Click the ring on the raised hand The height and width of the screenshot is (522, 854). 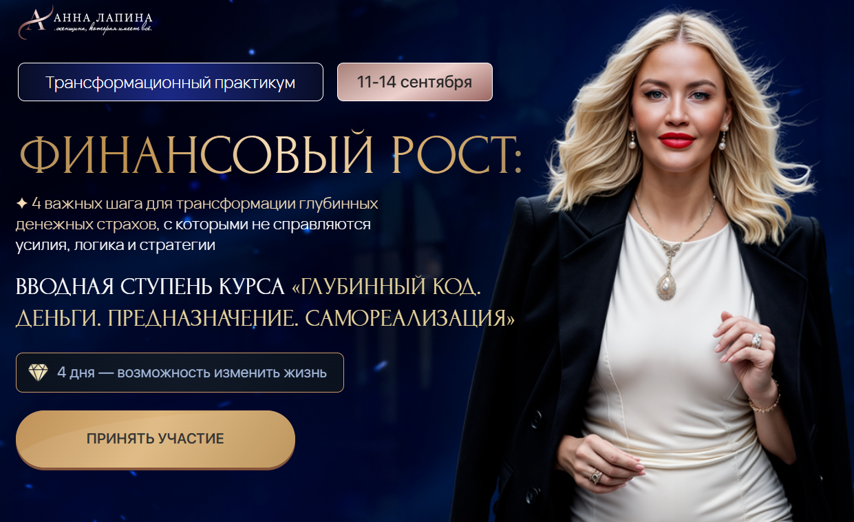click(x=757, y=340)
